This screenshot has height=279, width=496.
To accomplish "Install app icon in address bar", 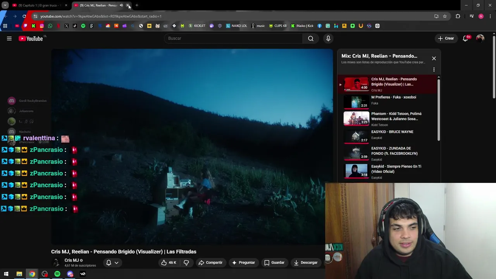I will click(436, 16).
